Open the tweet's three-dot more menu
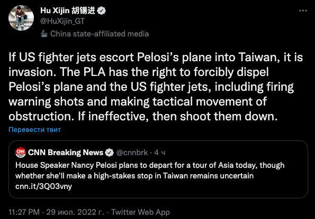The height and width of the screenshot is (219, 315). 303,11
